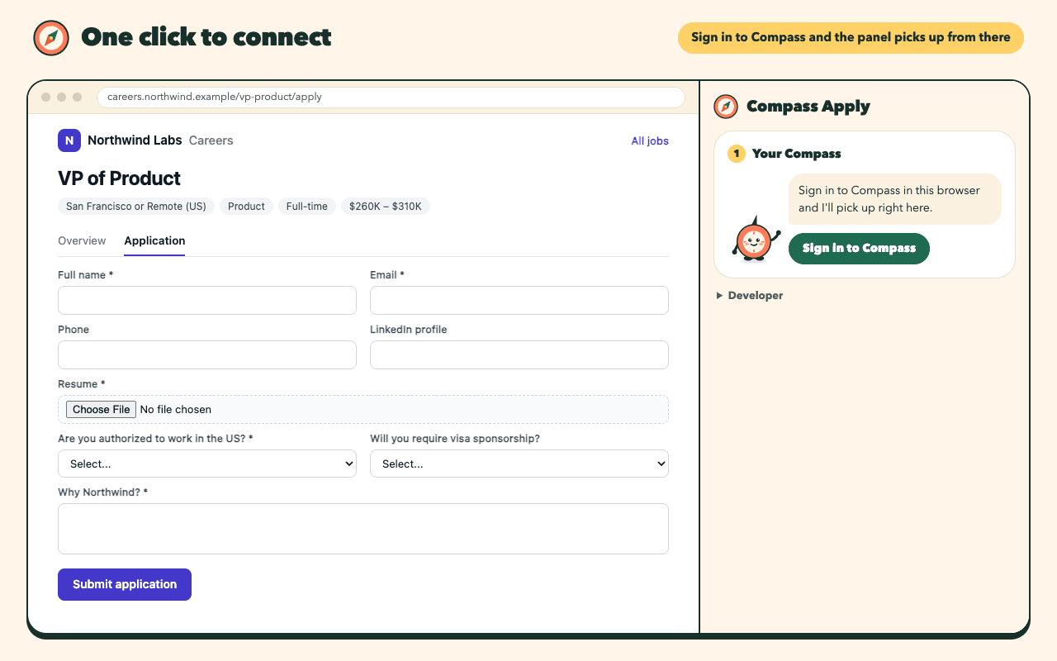Click the compass logo beside One click to connect
Screen dimensions: 1057x661
point(50,38)
